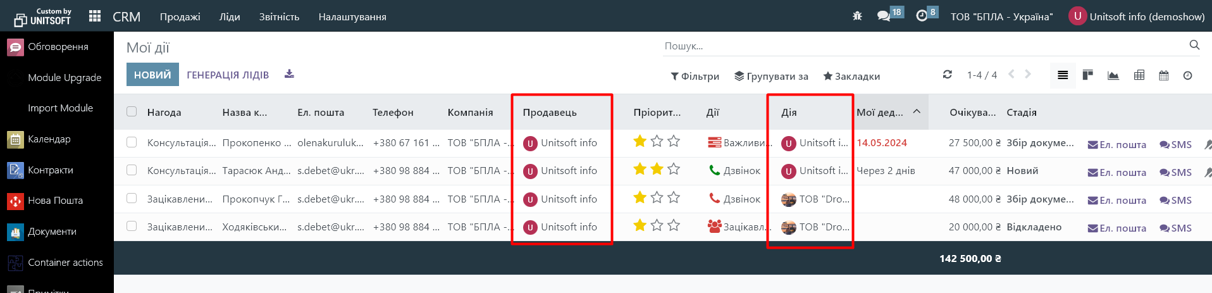Image resolution: width=1212 pixels, height=293 pixels.
Task: Open the Групувати за dropdown
Action: (x=771, y=76)
